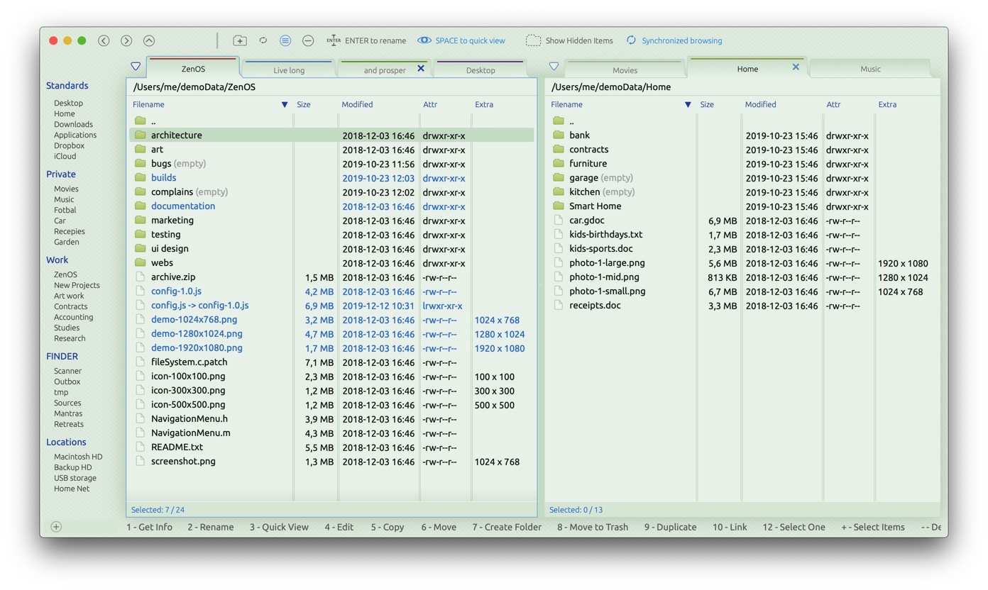Click the forward navigation arrow
Screen dimensions: 988x590
(x=126, y=41)
